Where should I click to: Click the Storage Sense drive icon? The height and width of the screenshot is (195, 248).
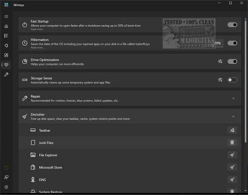point(25,80)
